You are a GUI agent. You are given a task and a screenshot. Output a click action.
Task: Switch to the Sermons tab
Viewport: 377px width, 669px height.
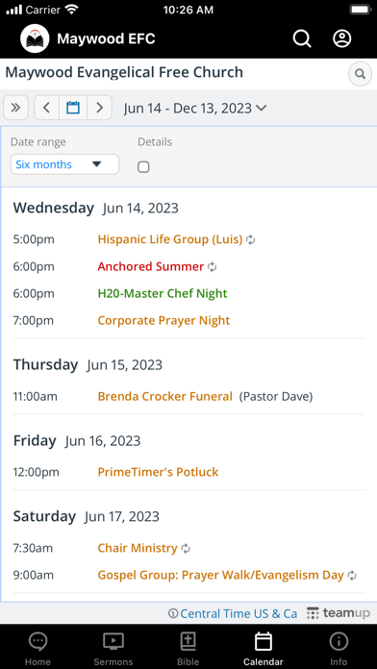(x=113, y=649)
